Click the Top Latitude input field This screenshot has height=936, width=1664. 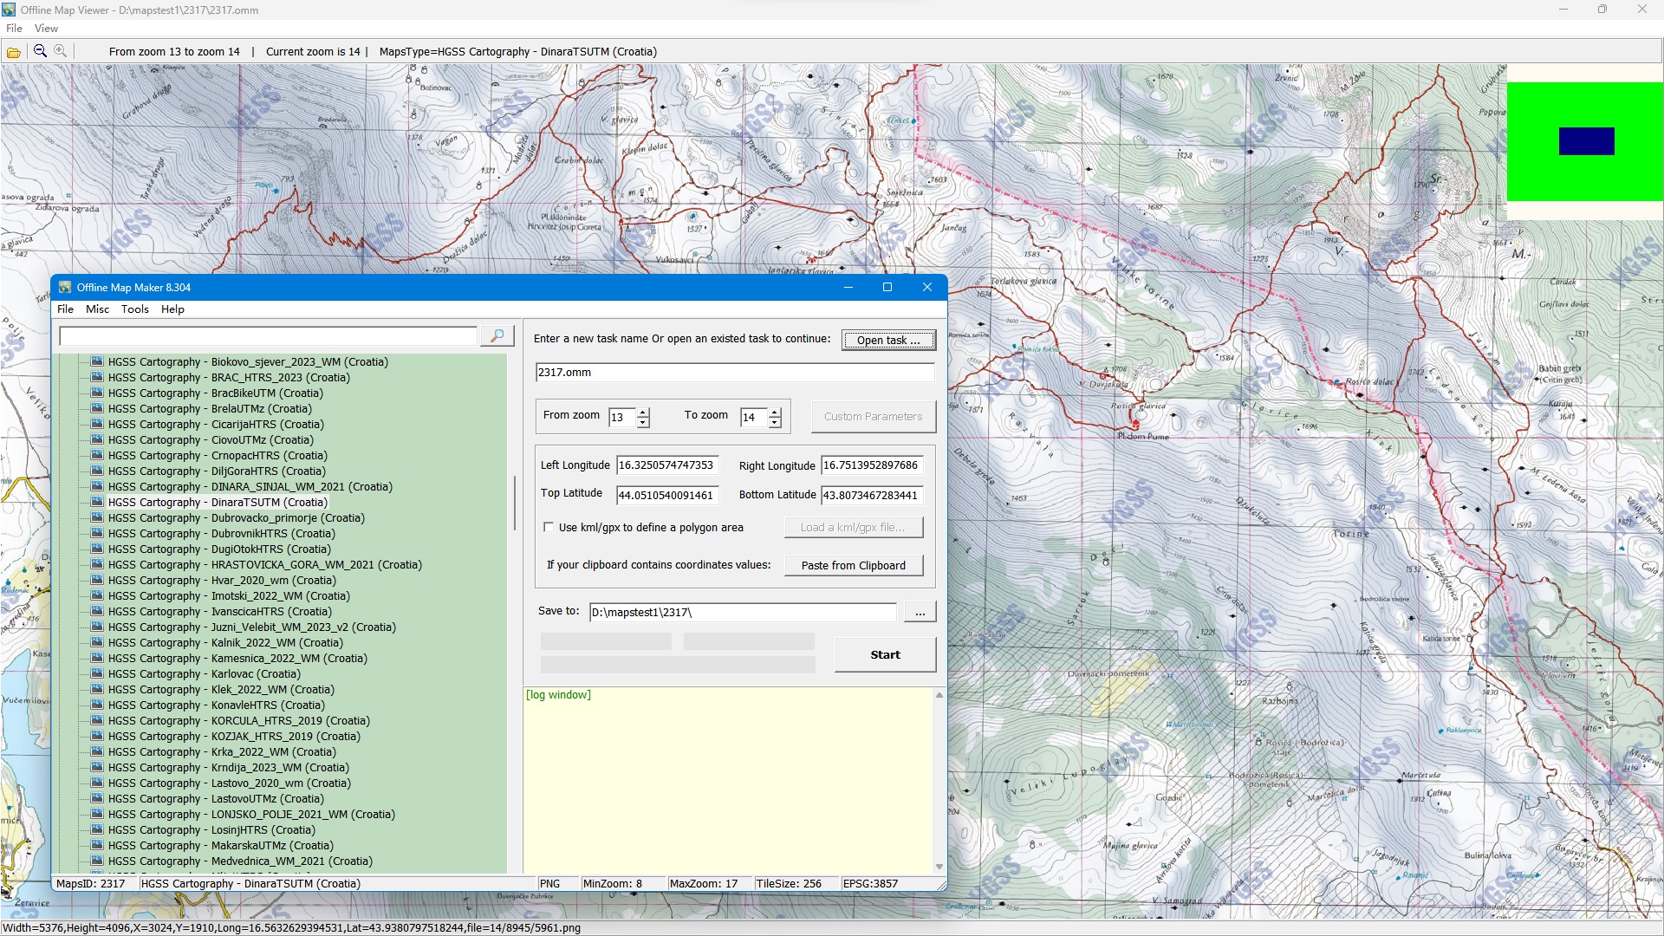tap(667, 495)
